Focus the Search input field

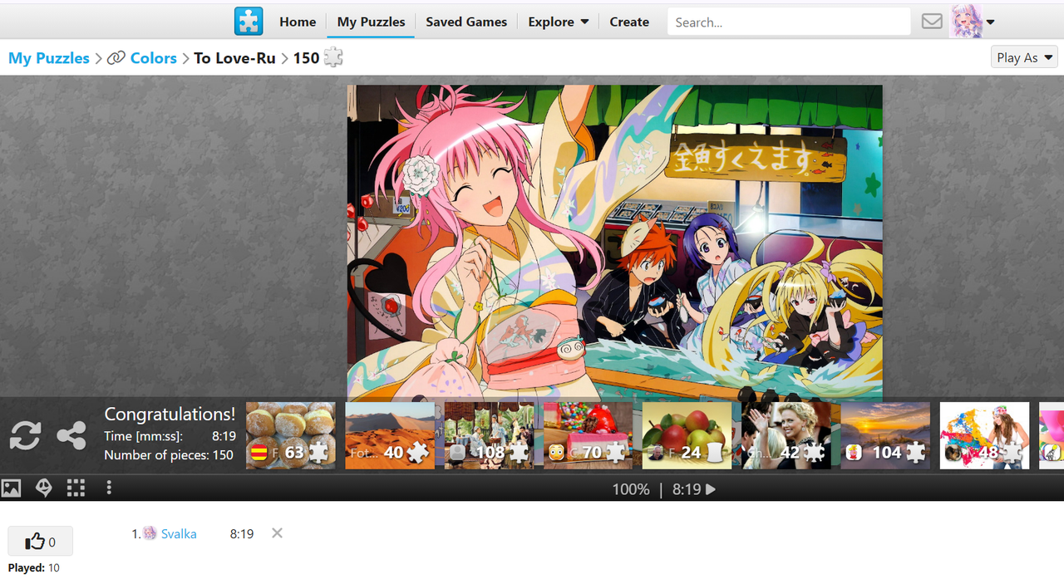(789, 22)
